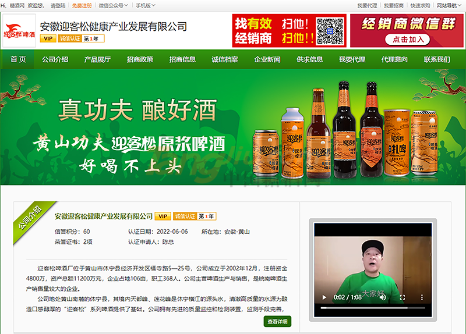Play the company introduction video
The width and height of the screenshot is (466, 334).
click(324, 297)
